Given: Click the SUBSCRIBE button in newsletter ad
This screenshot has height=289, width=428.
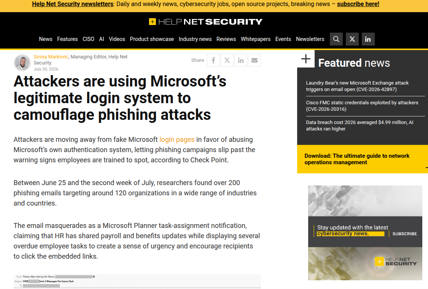Looking at the screenshot, I should [x=404, y=234].
